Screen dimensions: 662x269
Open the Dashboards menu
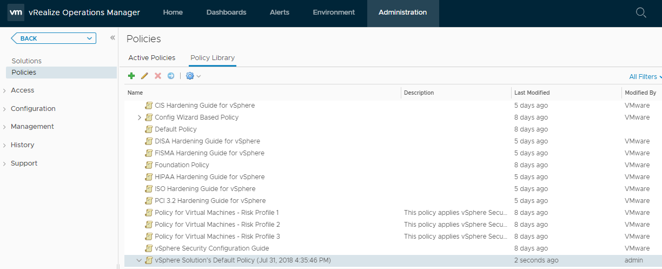(x=226, y=12)
